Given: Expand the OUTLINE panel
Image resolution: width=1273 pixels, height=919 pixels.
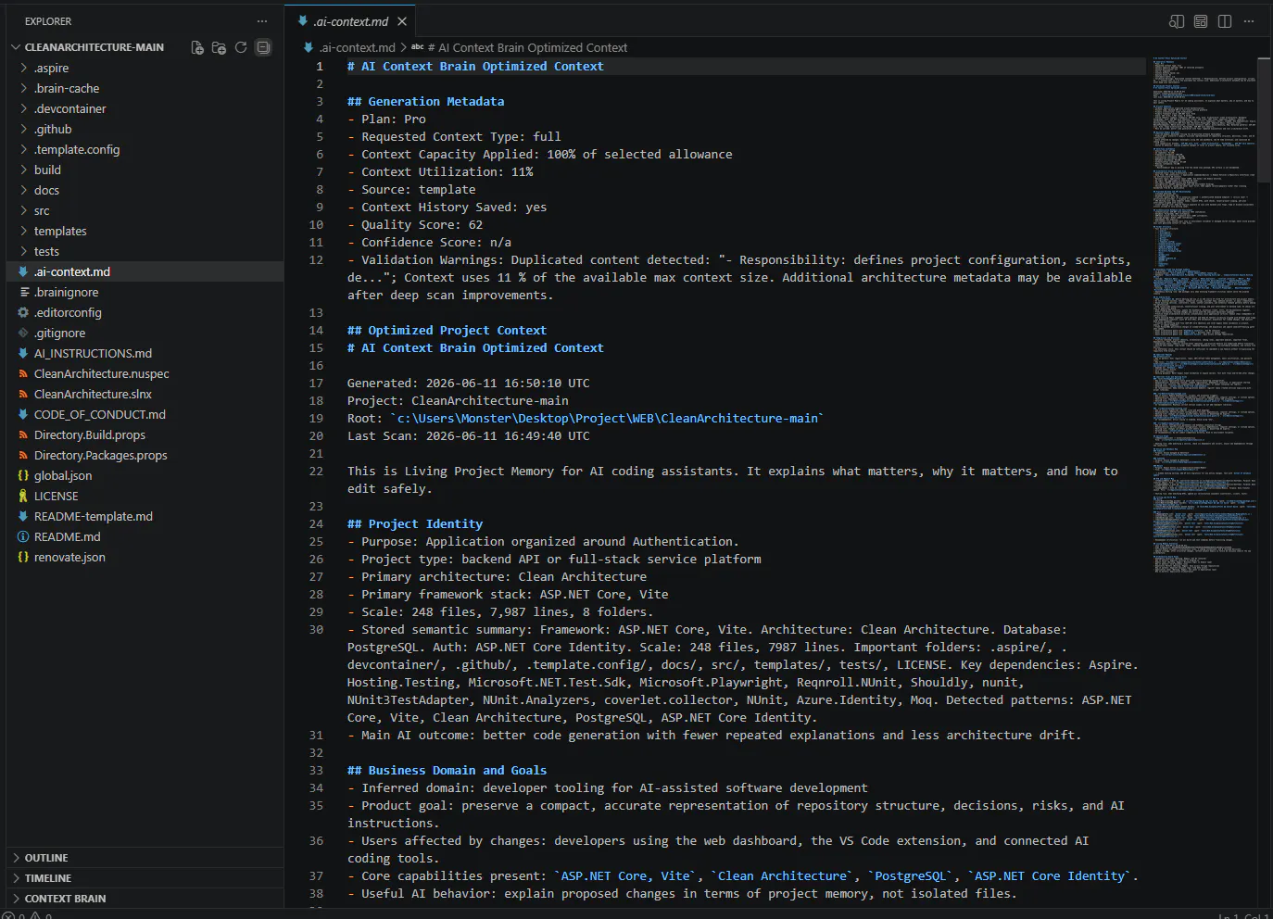Looking at the screenshot, I should point(145,858).
